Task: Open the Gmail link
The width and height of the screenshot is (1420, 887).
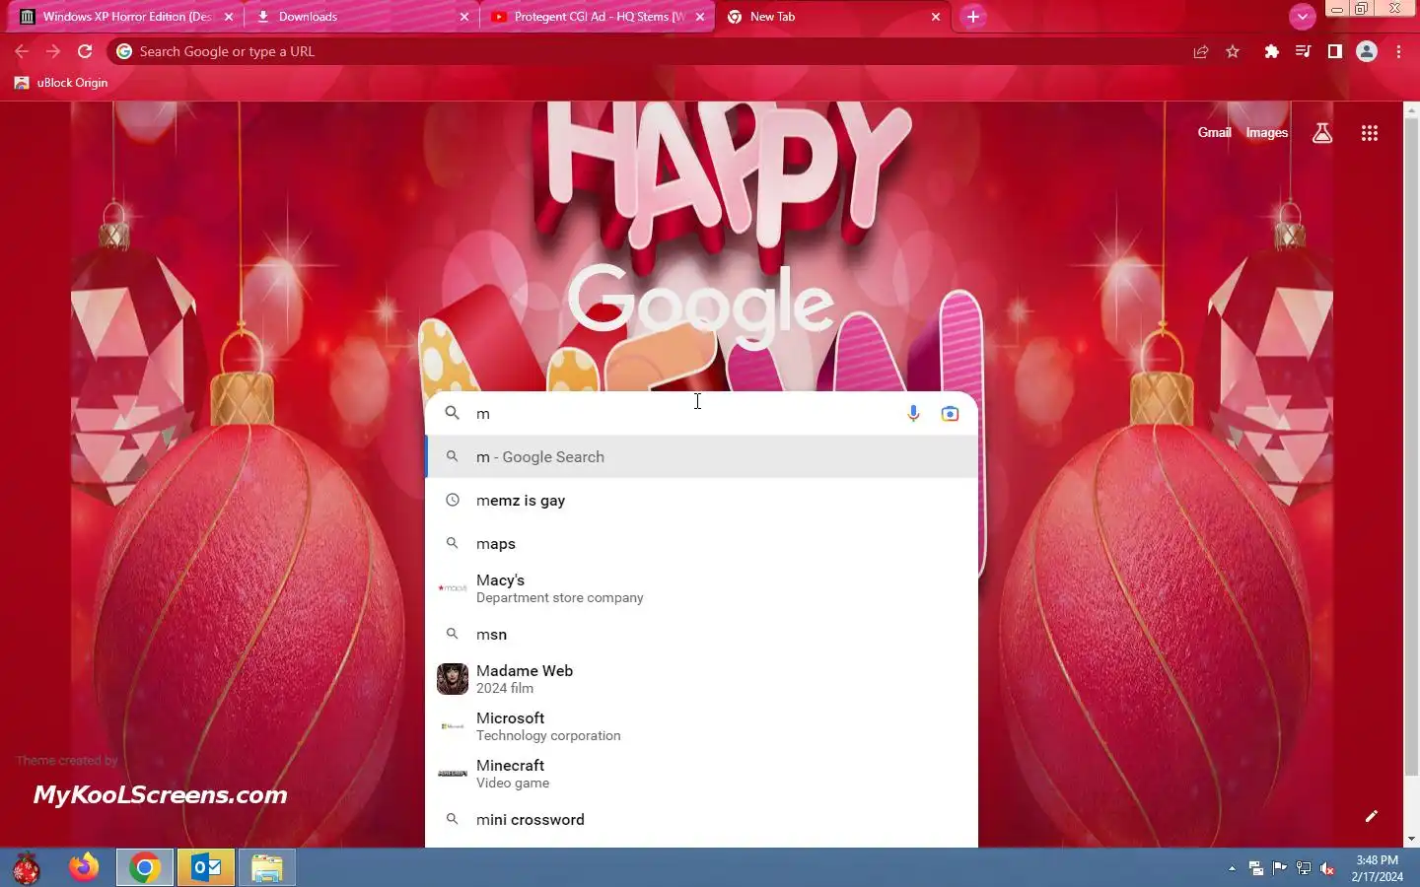Action: pyautogui.click(x=1214, y=132)
